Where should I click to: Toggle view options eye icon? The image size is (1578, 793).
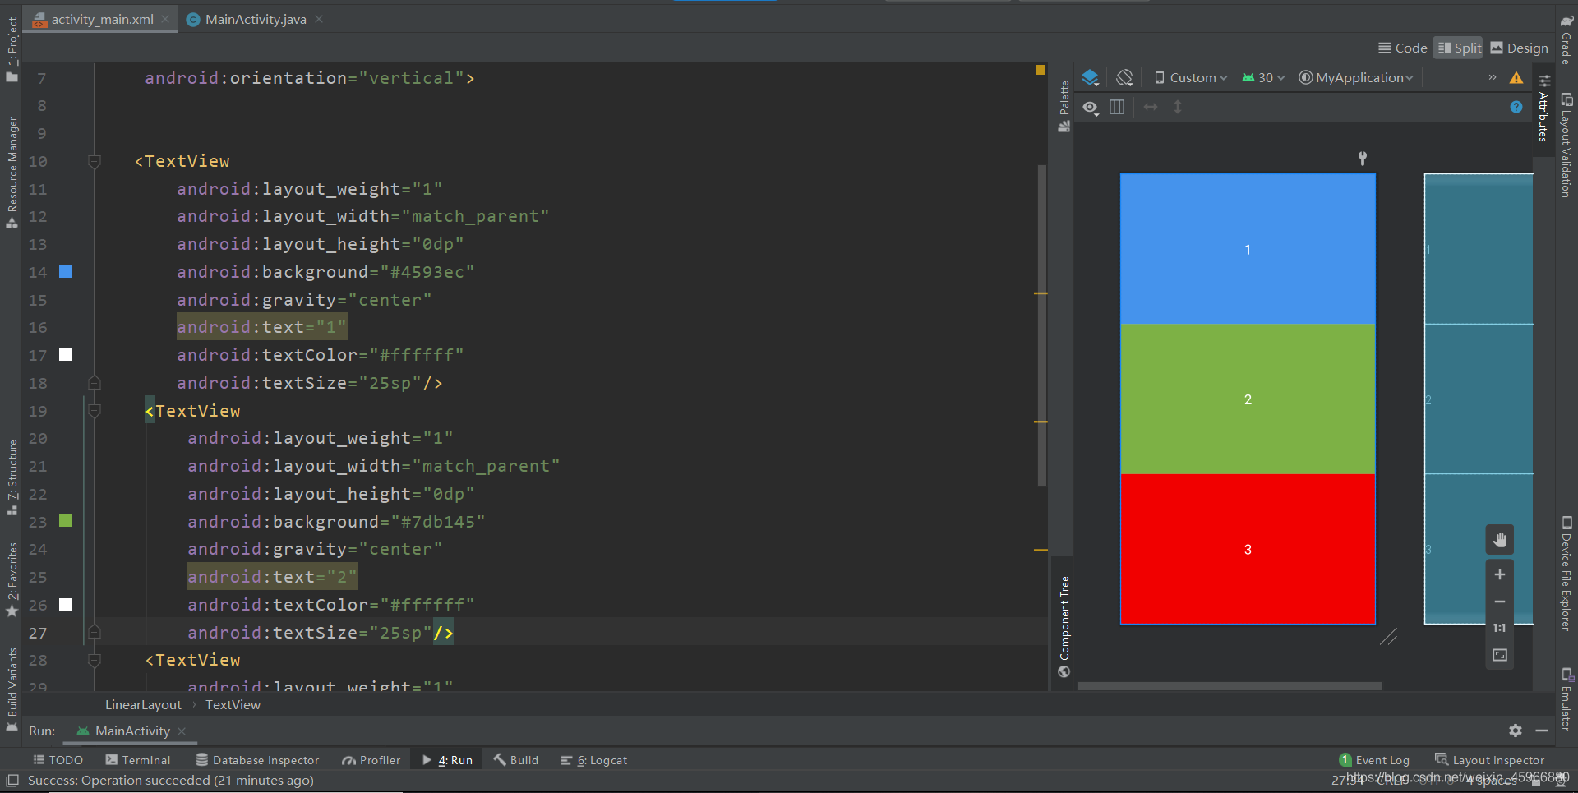(1091, 108)
